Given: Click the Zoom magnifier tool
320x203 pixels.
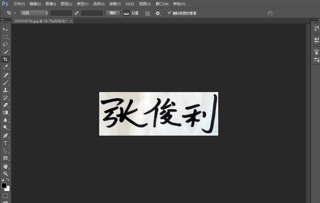Looking at the screenshot, I should click(5, 174).
